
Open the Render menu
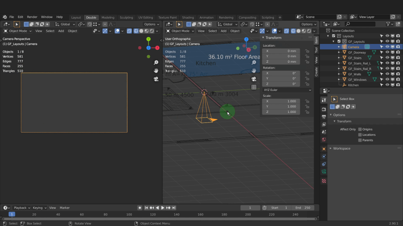pyautogui.click(x=32, y=17)
